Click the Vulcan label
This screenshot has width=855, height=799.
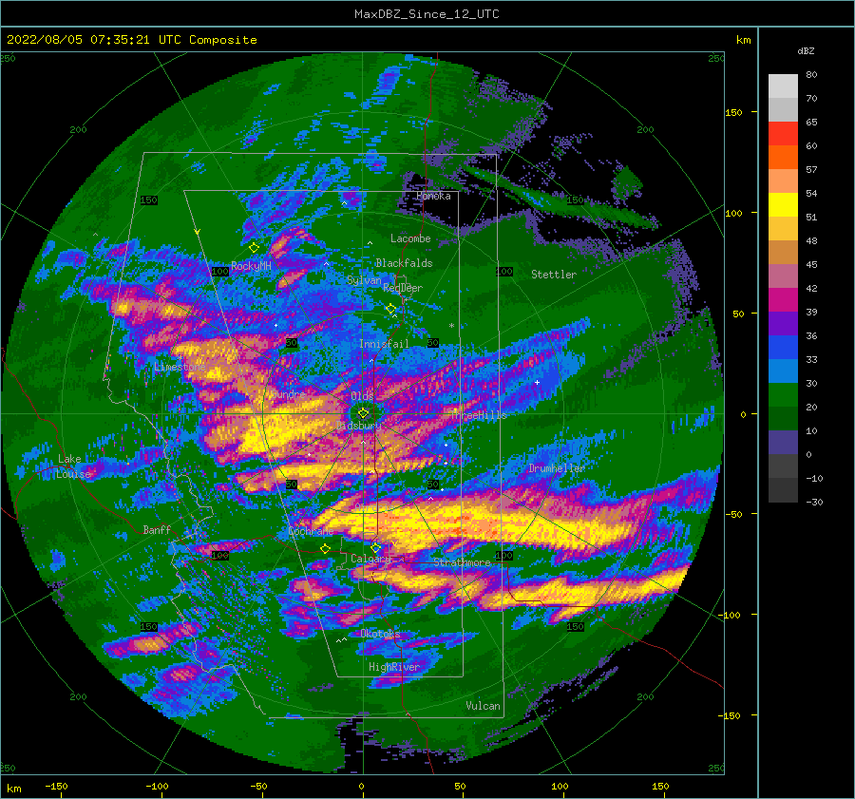click(x=483, y=706)
